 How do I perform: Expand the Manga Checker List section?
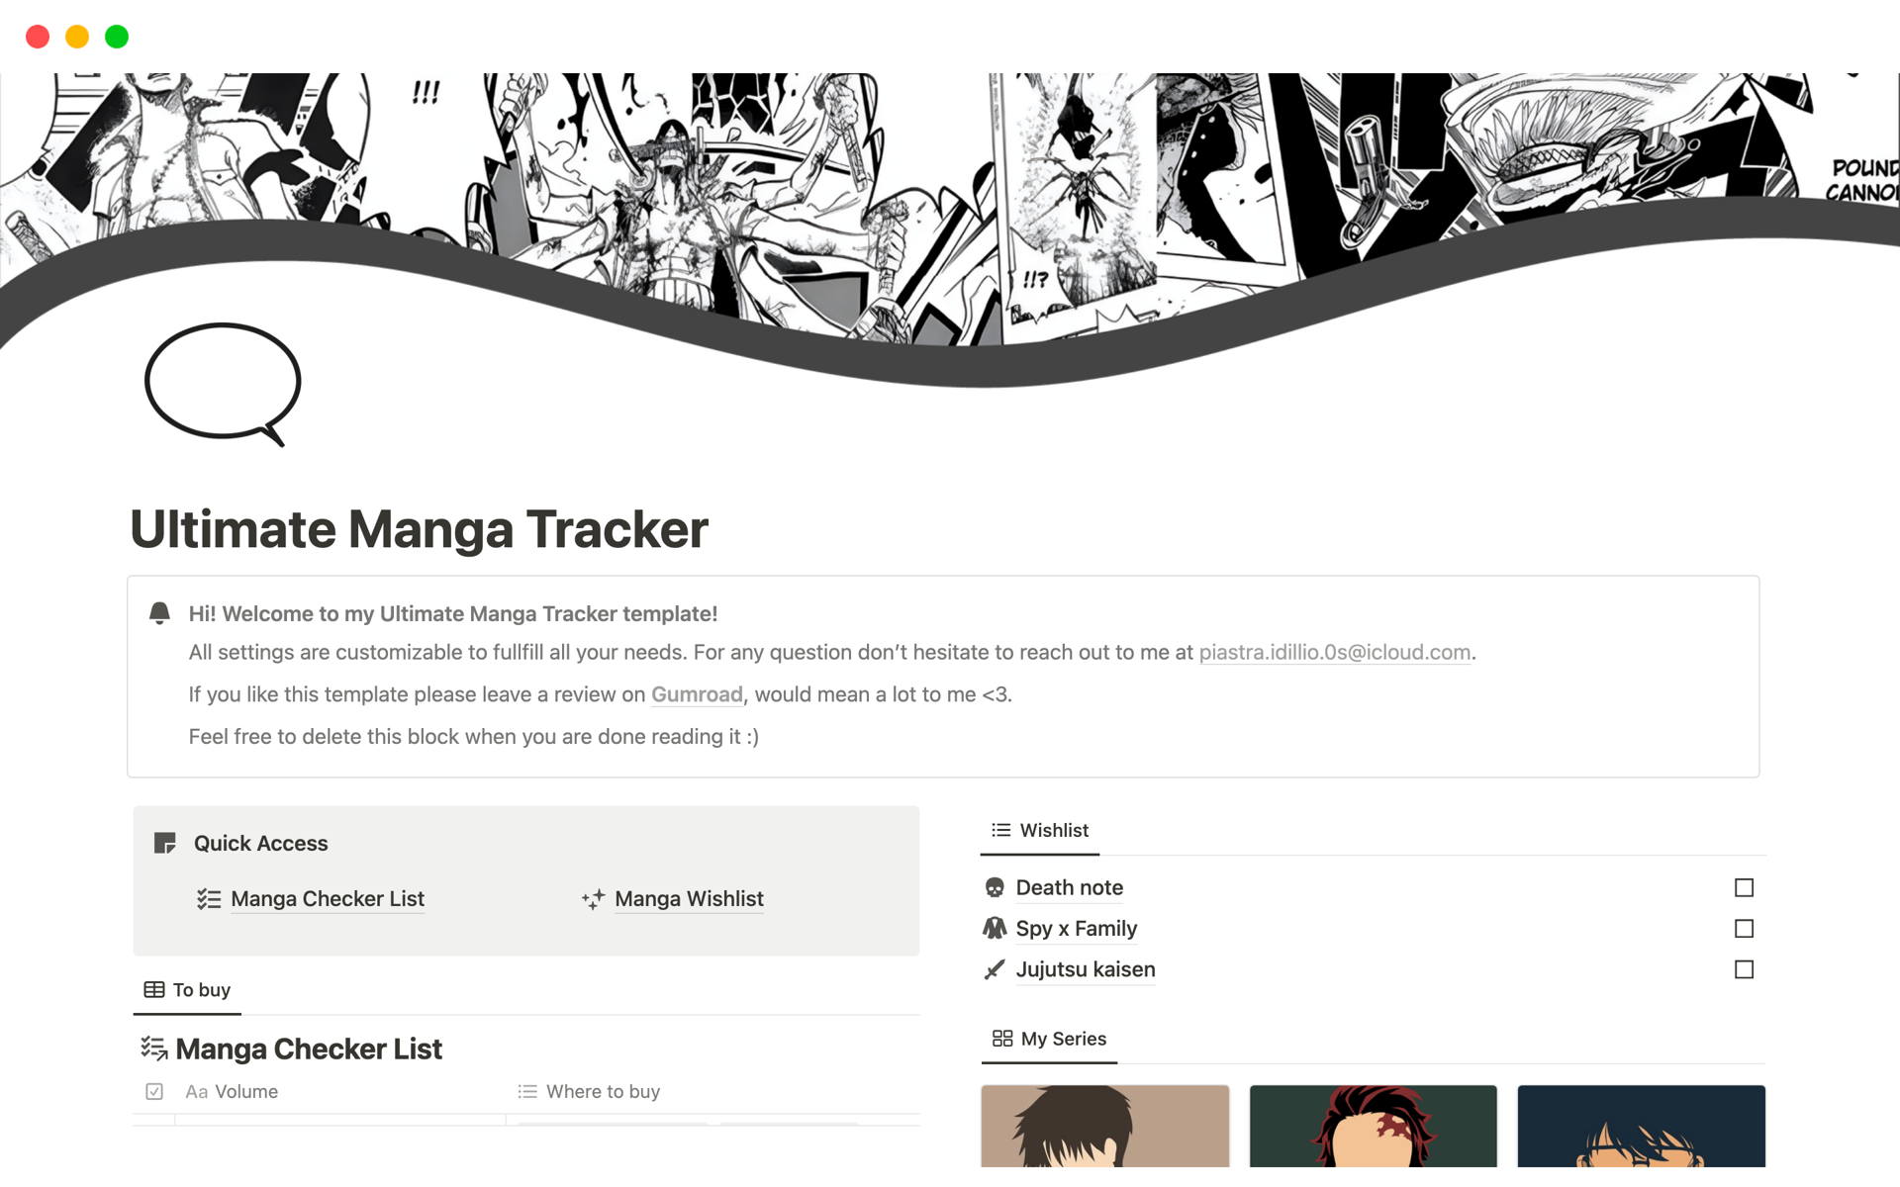coord(307,1048)
